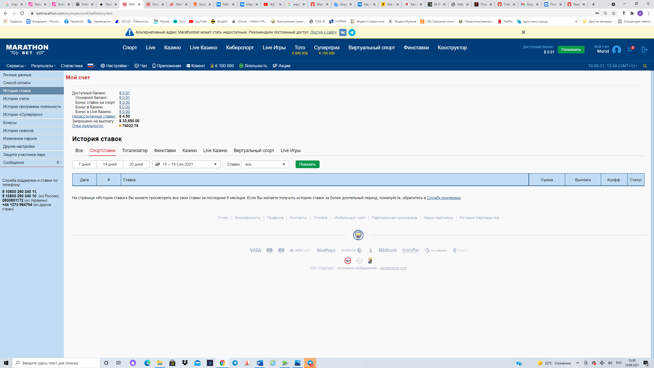Open the Chat link with speech bubble
Screen dimensions: 654x368
coord(141,66)
